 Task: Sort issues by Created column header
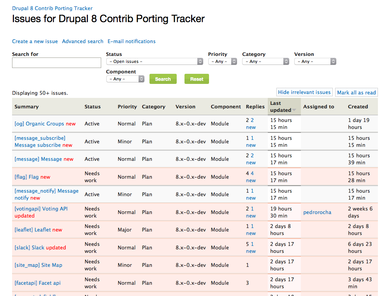tap(358, 107)
